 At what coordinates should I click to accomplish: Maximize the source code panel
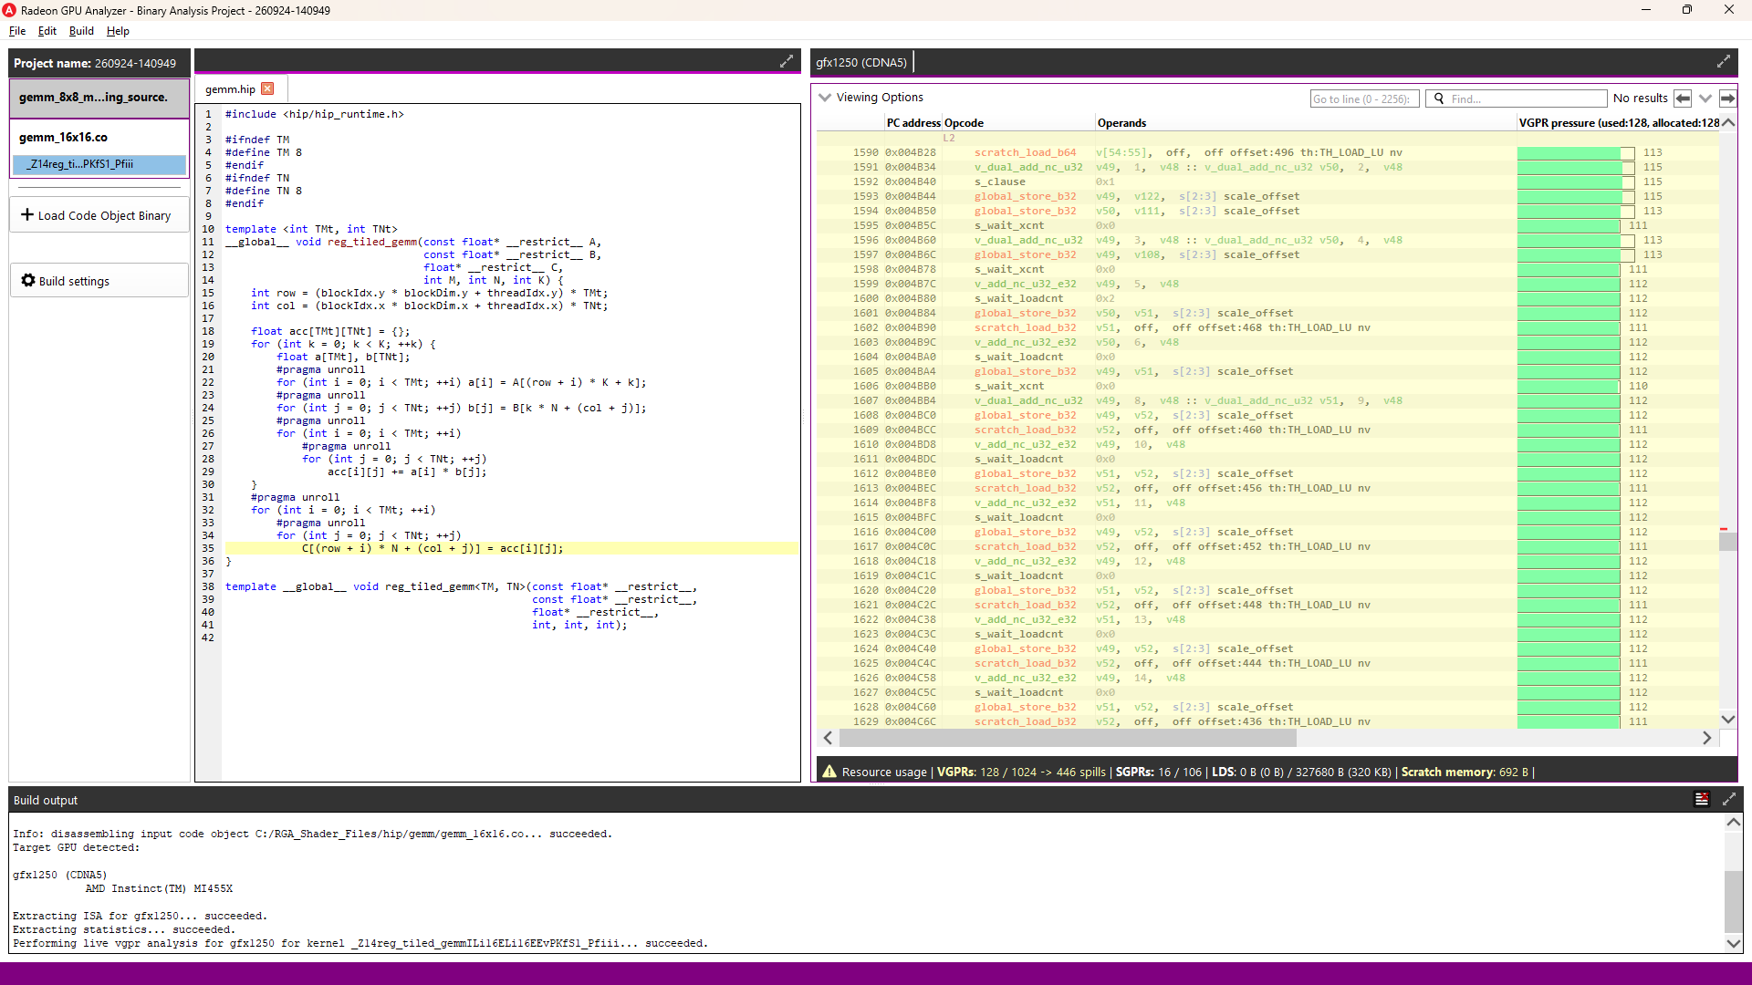point(787,61)
